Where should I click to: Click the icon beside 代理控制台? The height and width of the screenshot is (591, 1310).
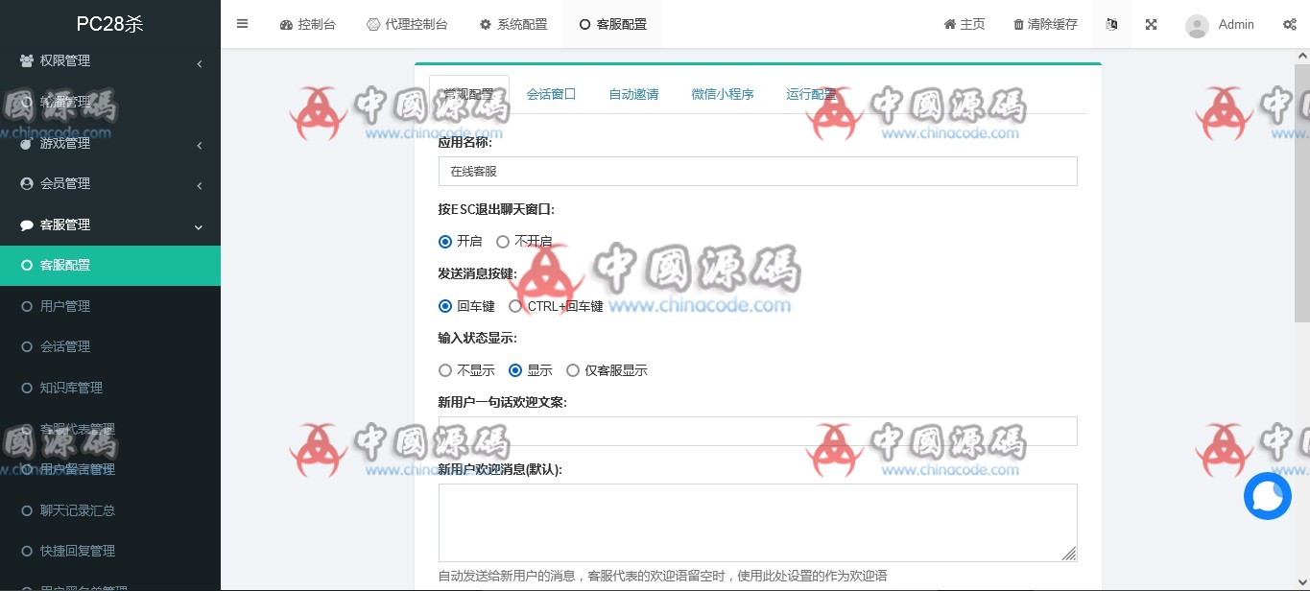coord(373,25)
